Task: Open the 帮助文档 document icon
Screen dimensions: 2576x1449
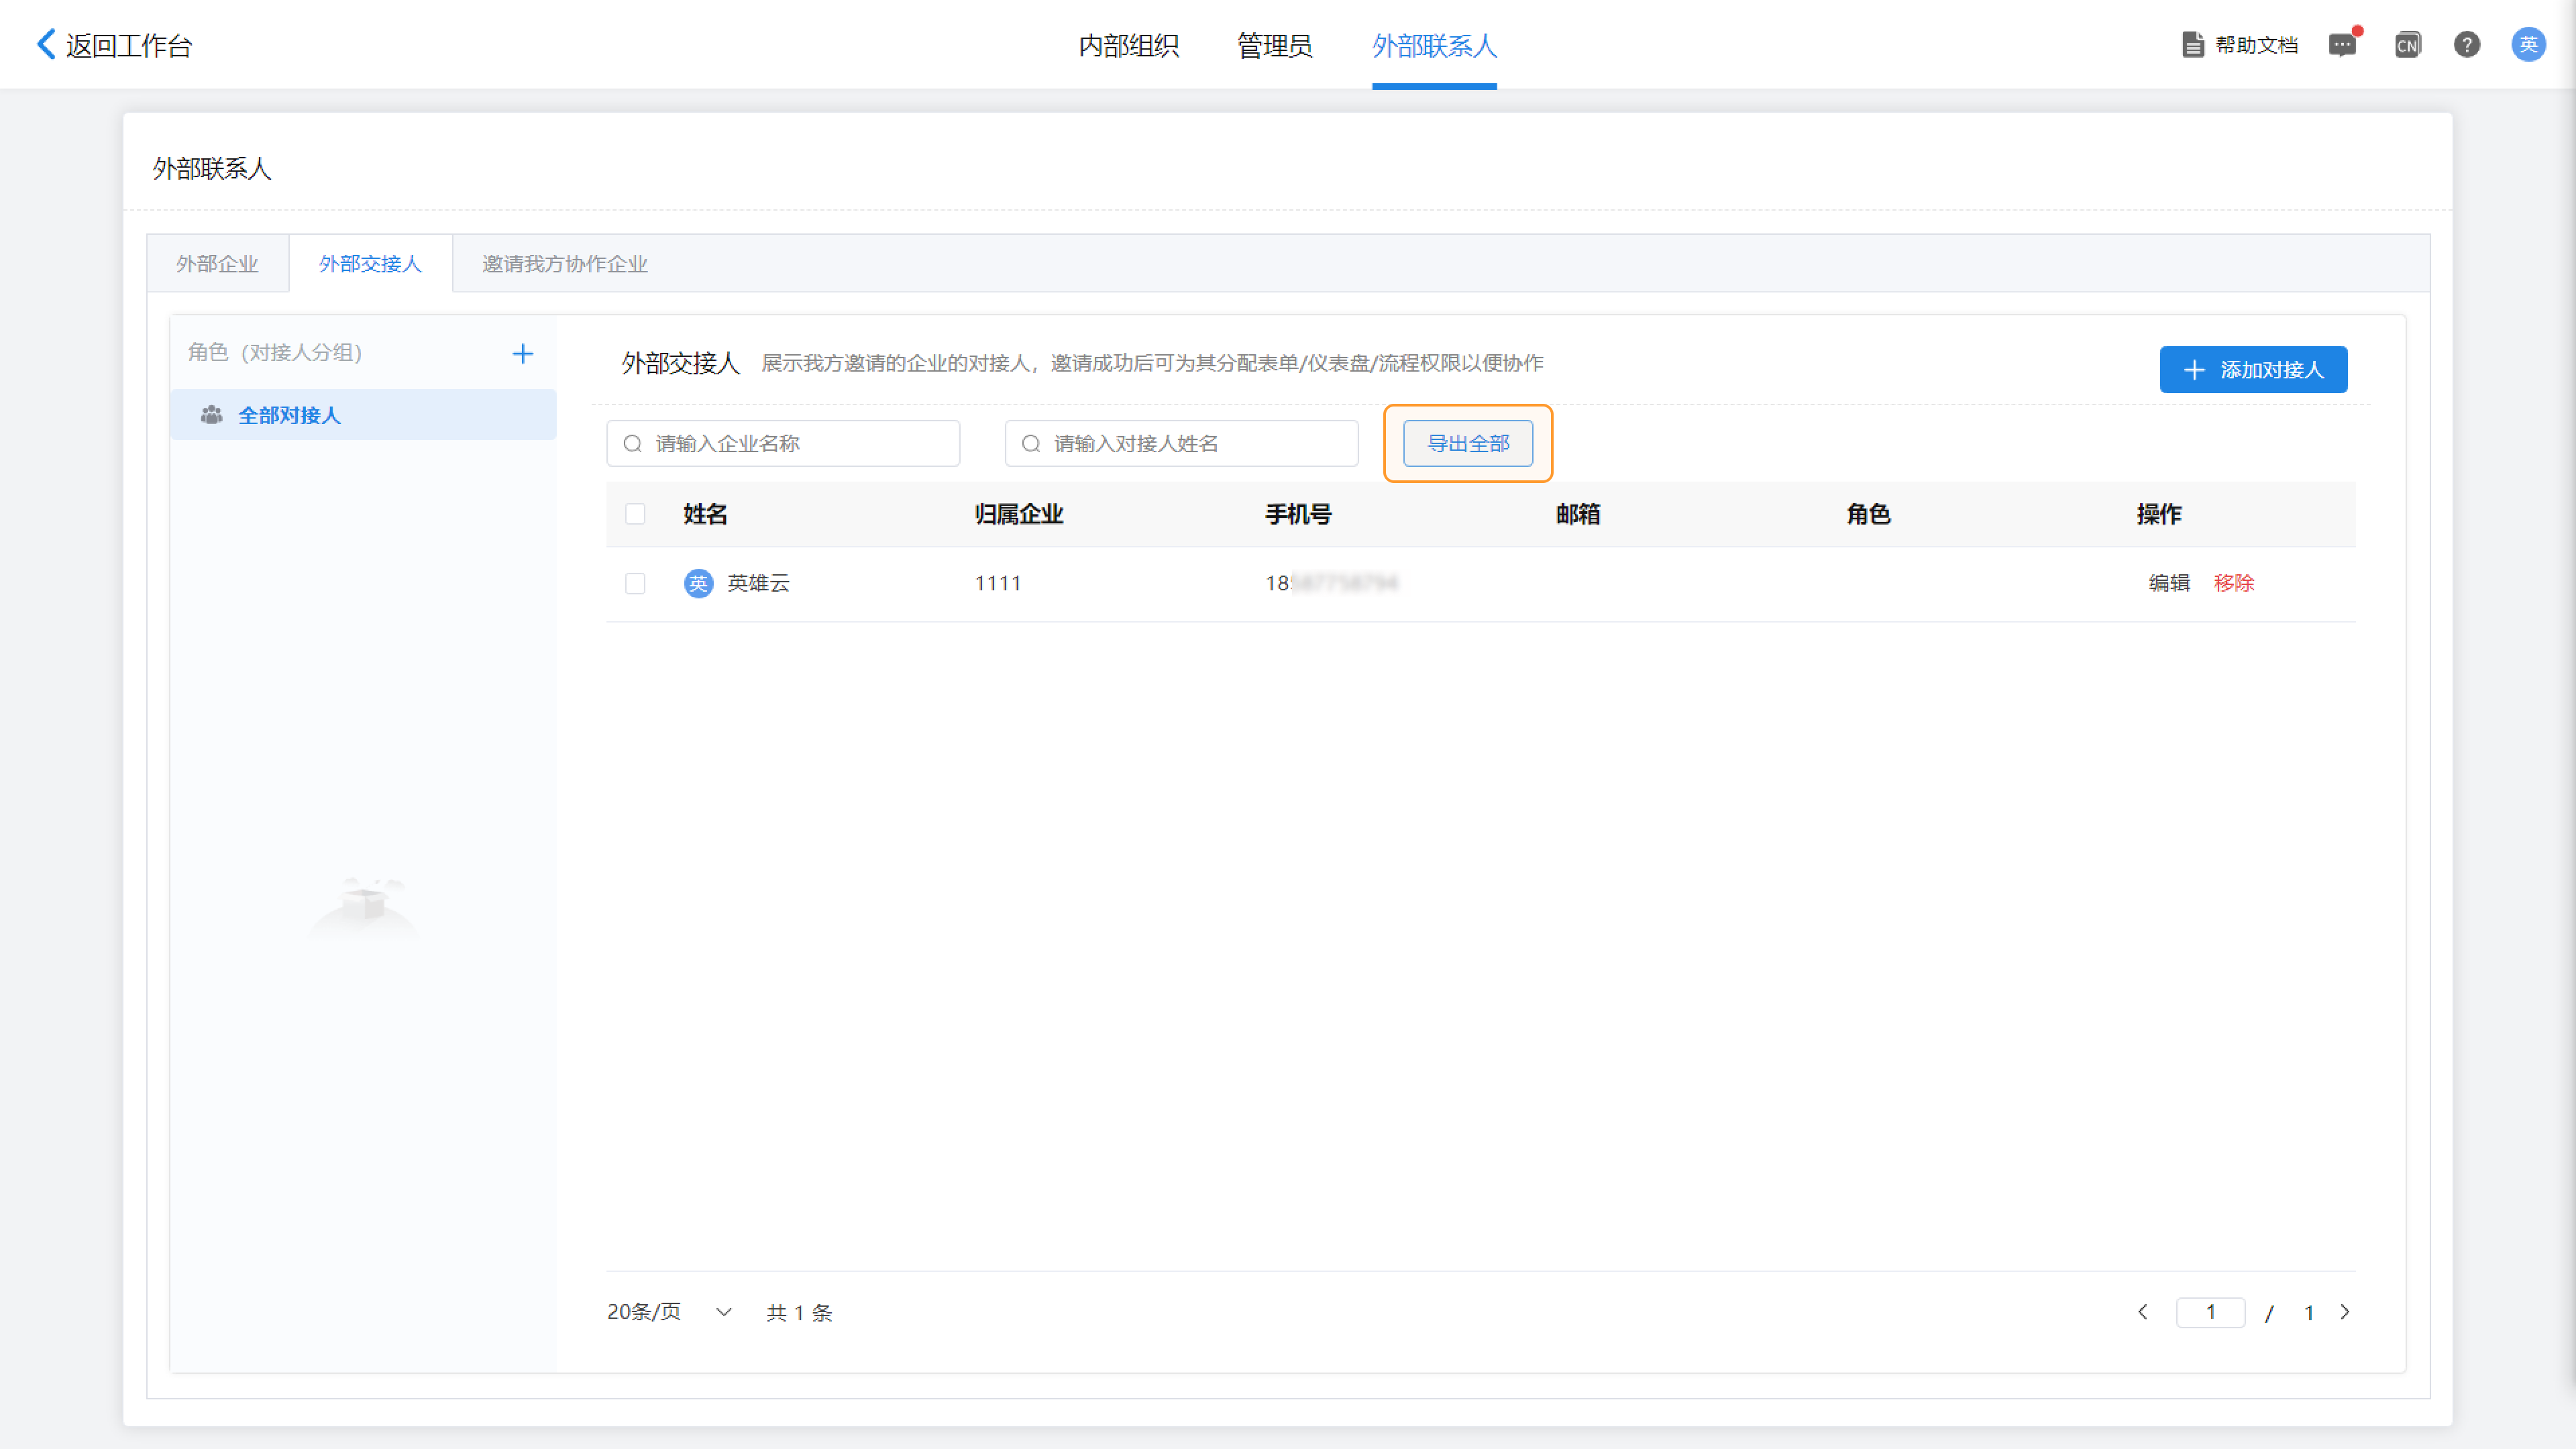Action: click(x=2192, y=45)
